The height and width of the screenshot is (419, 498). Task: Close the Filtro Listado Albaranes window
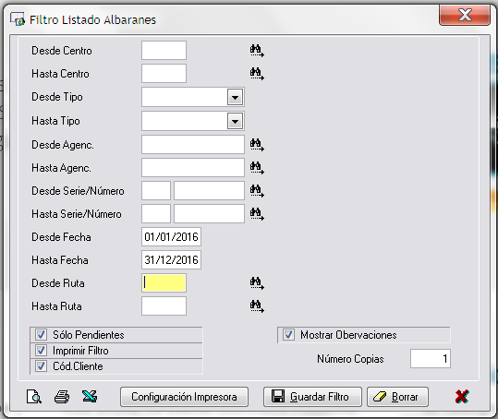click(x=465, y=15)
